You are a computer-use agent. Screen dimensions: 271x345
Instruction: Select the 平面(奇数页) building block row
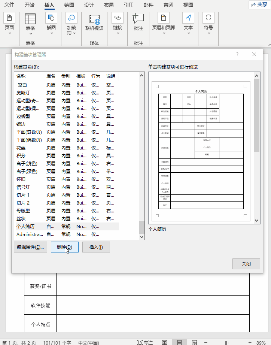[67, 132]
